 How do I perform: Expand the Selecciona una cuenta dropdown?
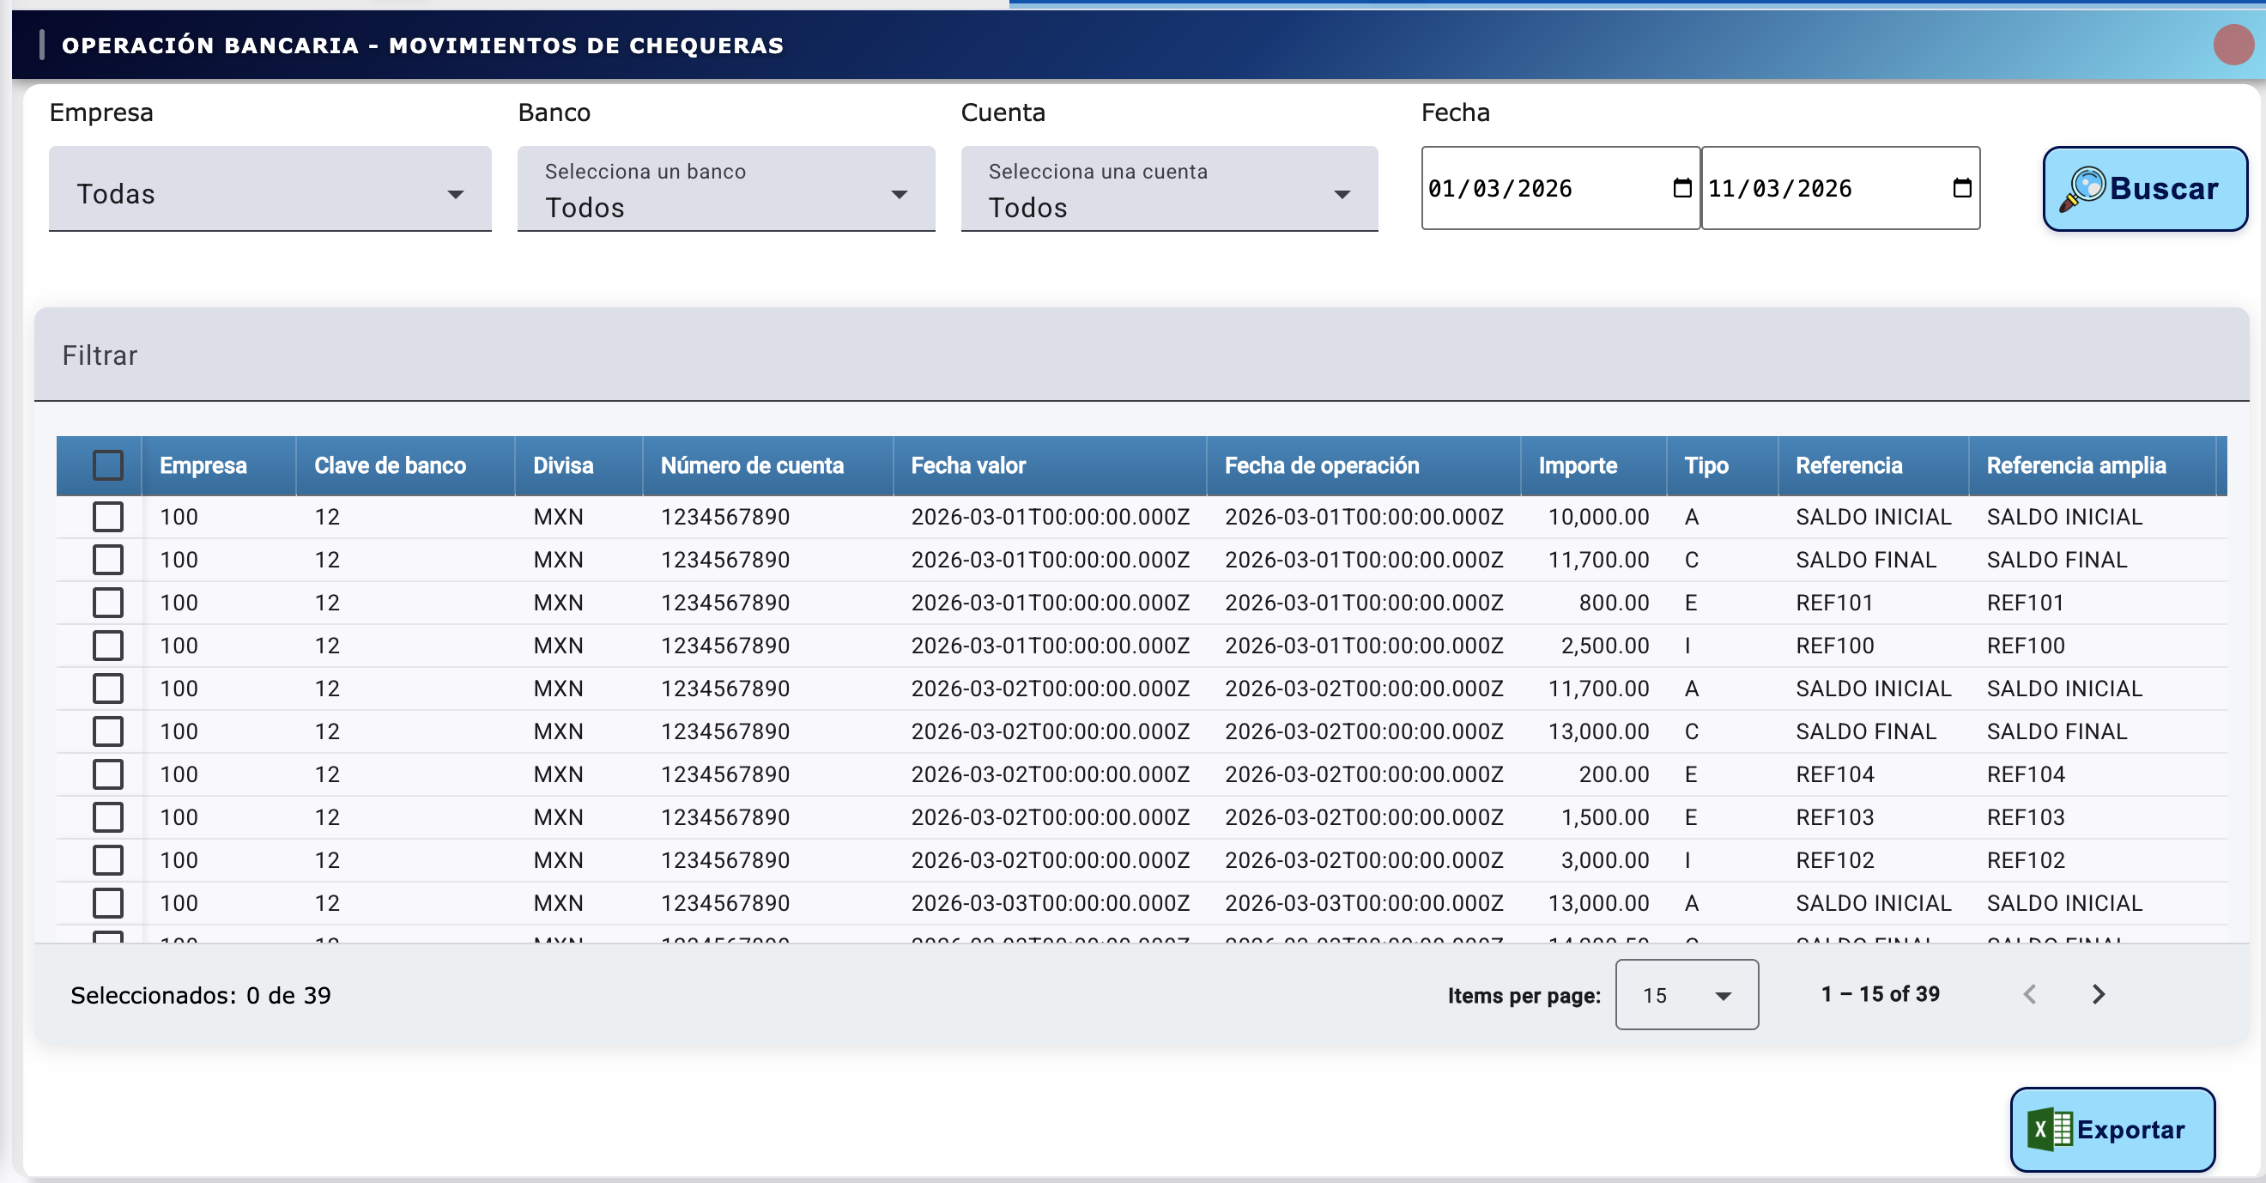[x=1168, y=192]
